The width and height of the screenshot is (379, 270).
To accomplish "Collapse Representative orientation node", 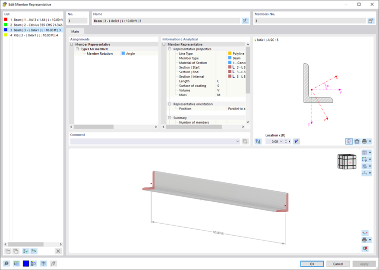I will click(170, 104).
